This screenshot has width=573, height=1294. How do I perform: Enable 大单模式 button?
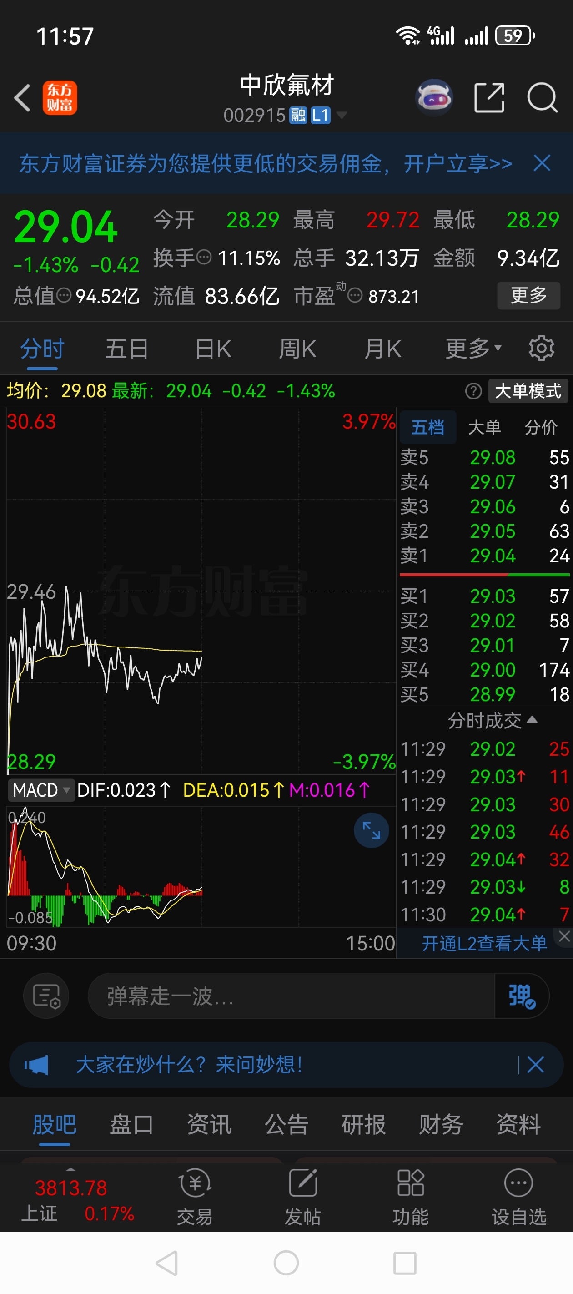click(x=528, y=391)
